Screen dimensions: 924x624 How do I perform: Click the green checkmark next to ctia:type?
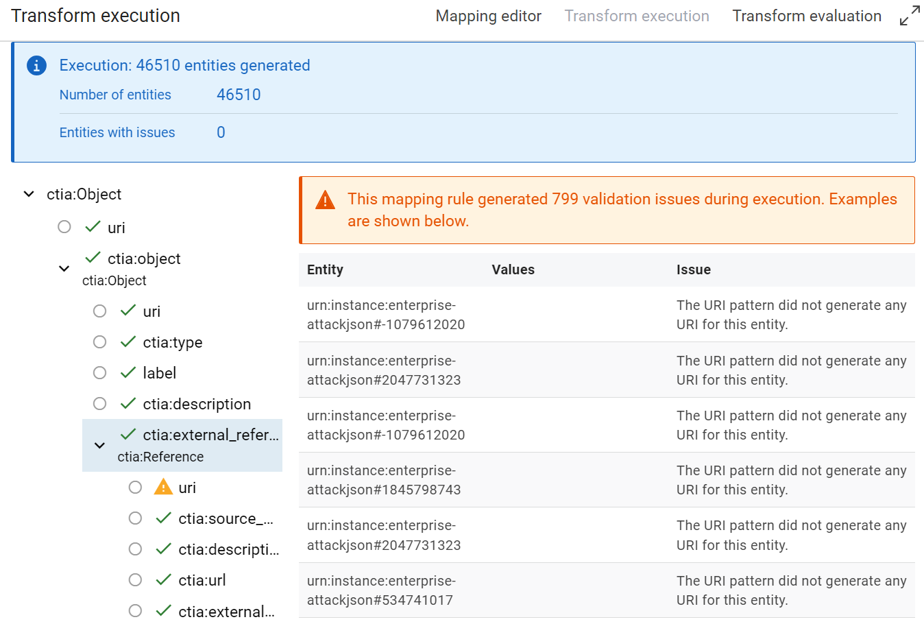coord(128,341)
